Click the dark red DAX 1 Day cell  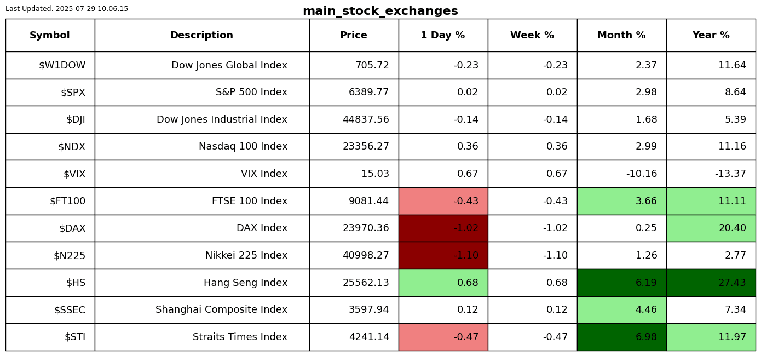pyautogui.click(x=443, y=228)
